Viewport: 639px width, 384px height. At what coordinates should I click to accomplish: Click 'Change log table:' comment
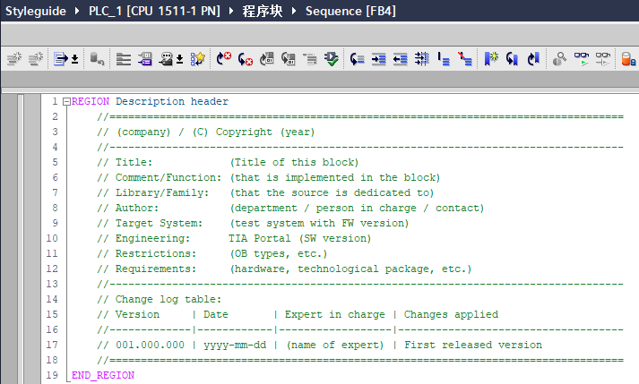pyautogui.click(x=168, y=299)
